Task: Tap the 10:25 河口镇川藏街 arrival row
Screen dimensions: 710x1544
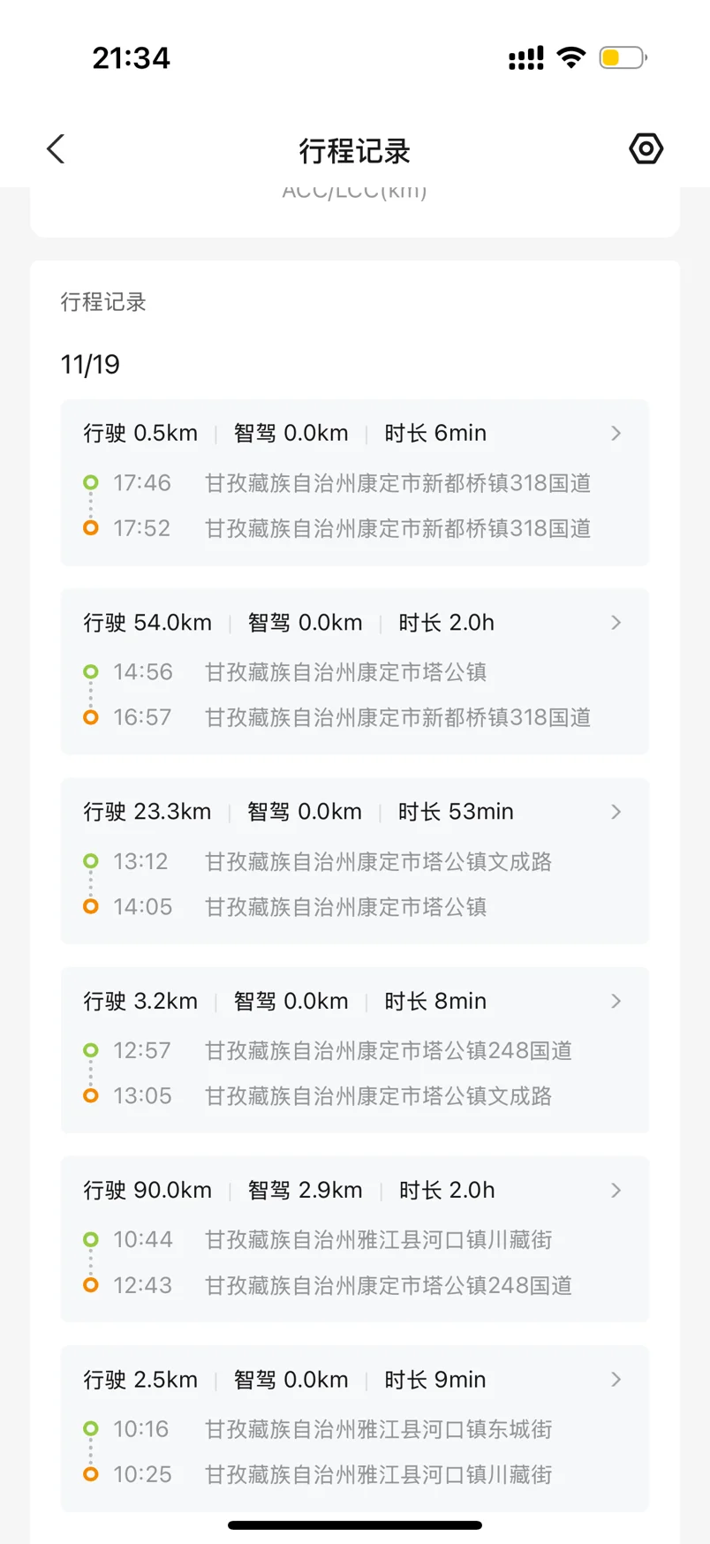Action: 378,1474
